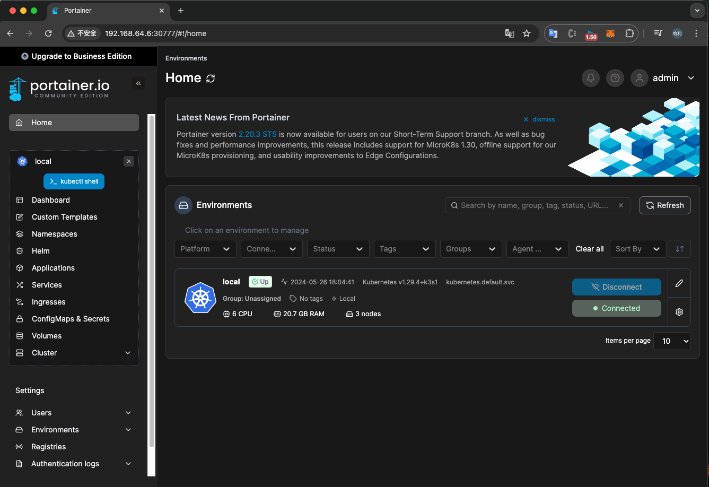Bookmark this page with star icon
The image size is (709, 487).
coord(527,33)
